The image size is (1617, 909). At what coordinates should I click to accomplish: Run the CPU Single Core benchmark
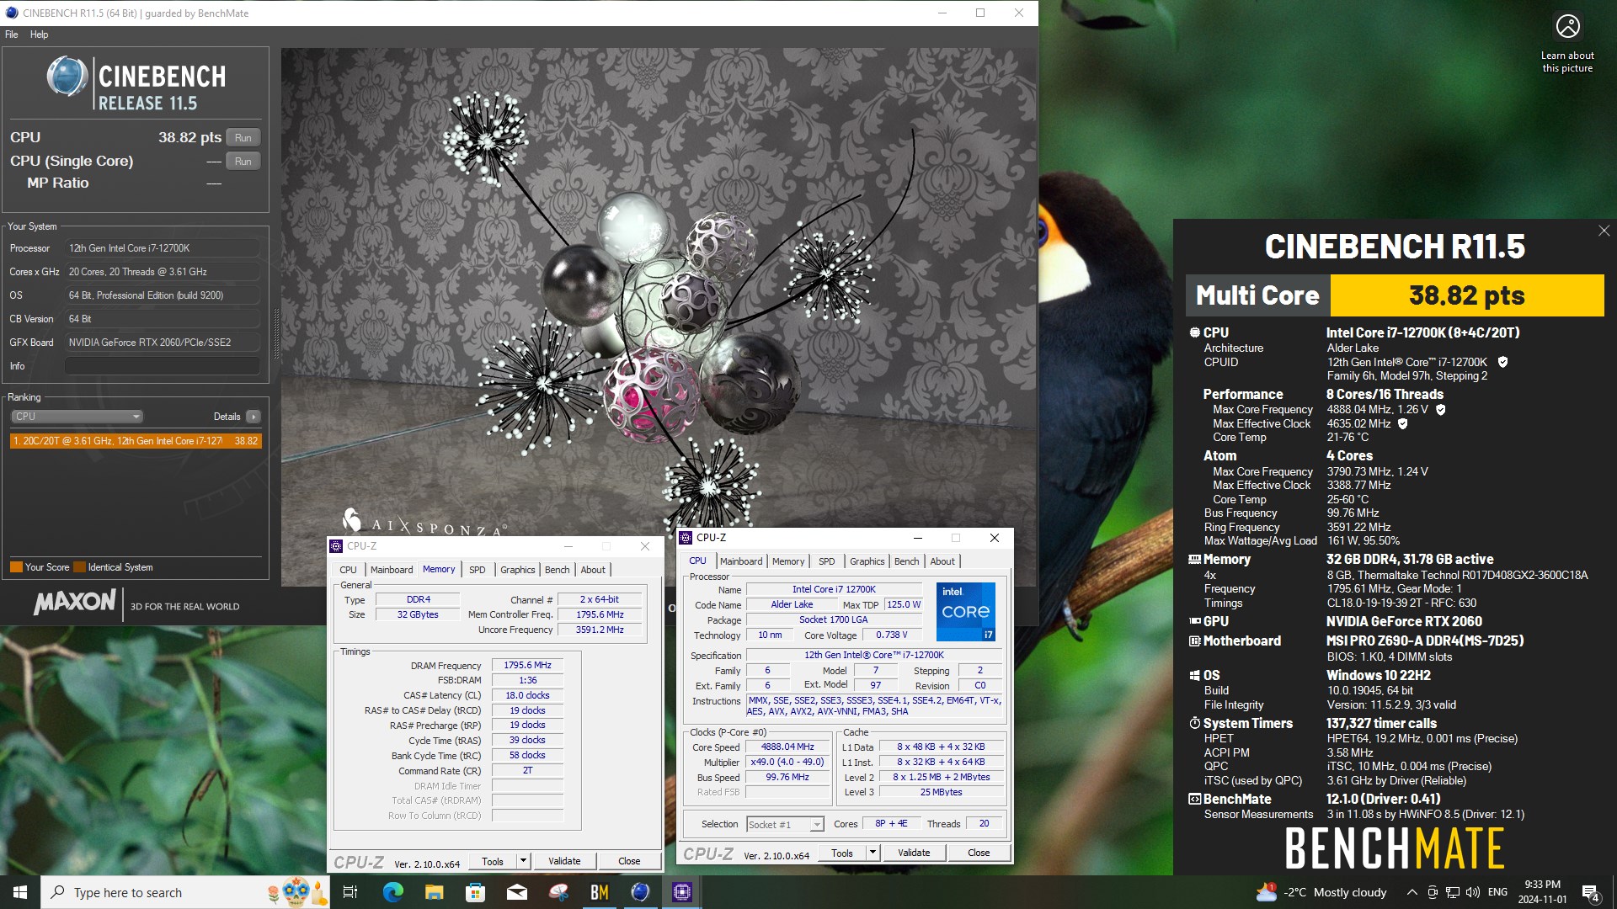[243, 161]
